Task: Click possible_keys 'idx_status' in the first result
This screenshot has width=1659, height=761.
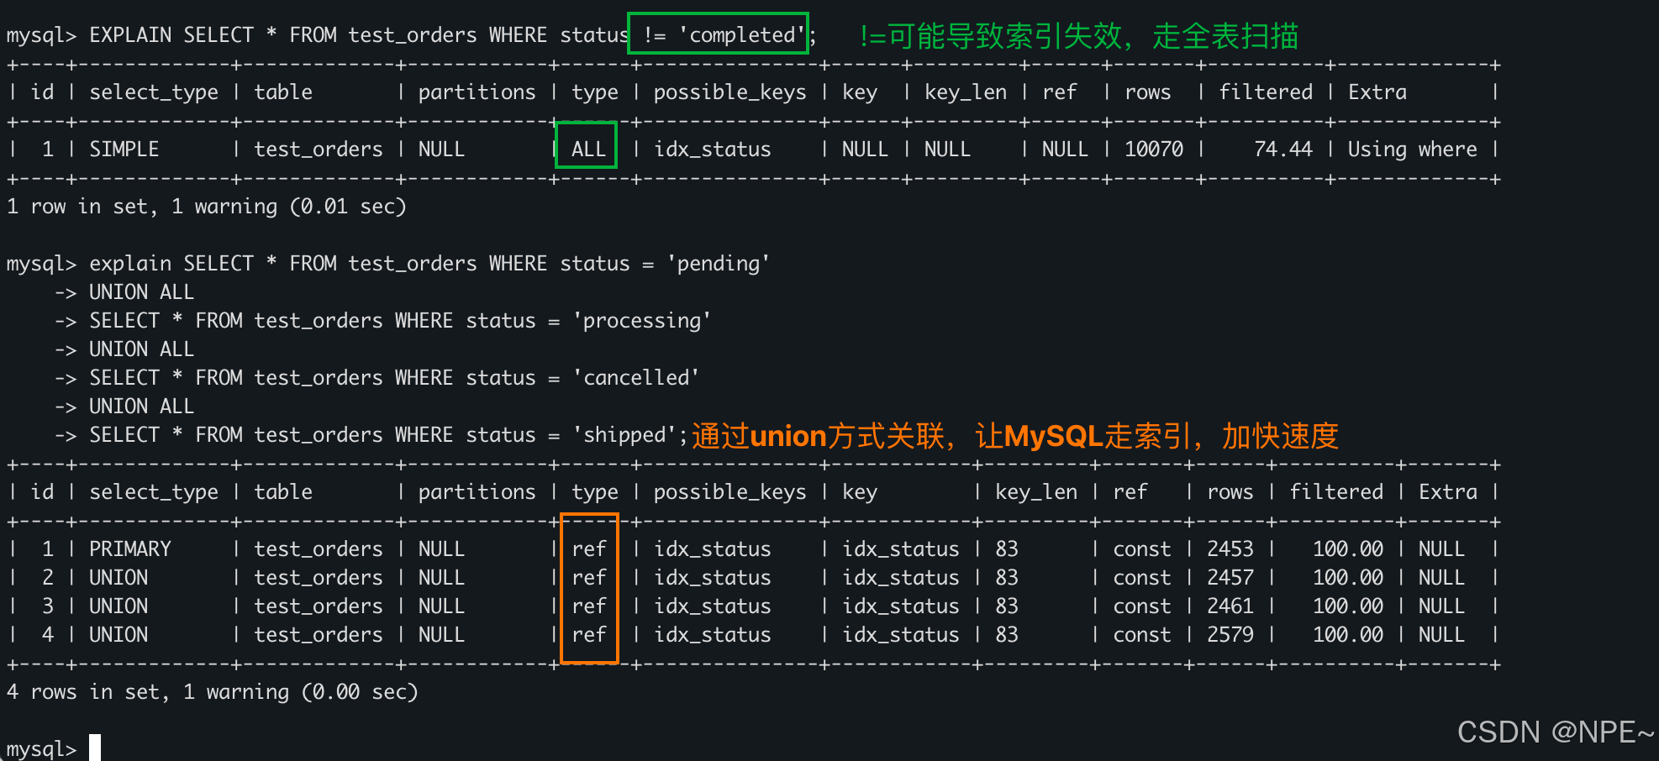Action: pos(713,150)
